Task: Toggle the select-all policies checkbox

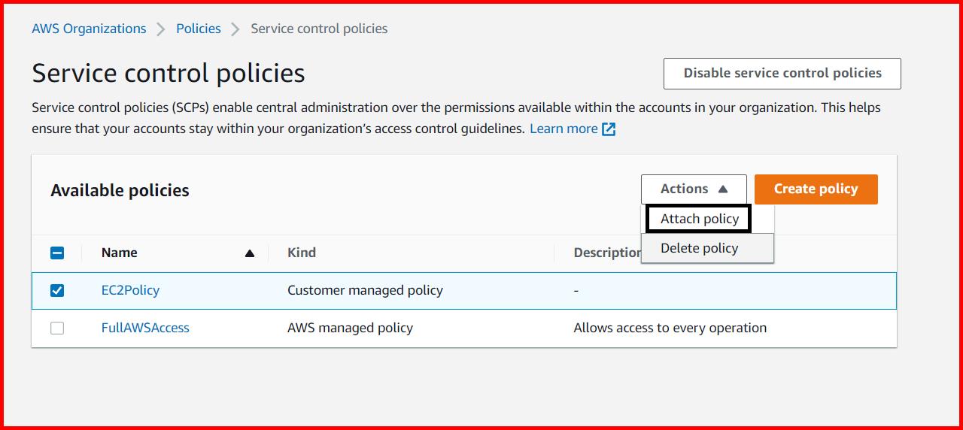Action: pos(57,253)
